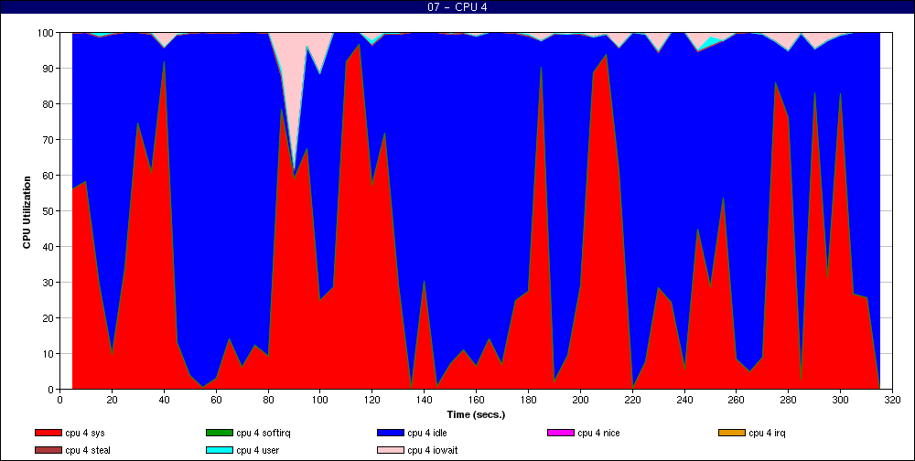Image resolution: width=915 pixels, height=461 pixels.
Task: Click the y-axis tick label '30'
Action: coord(48,283)
